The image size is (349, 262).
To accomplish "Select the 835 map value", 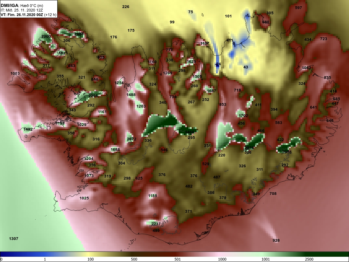I will pos(327,78).
